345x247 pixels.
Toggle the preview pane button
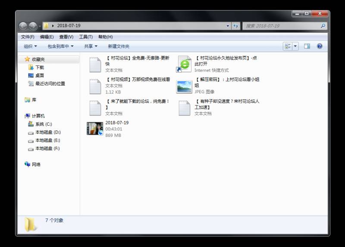307,46
